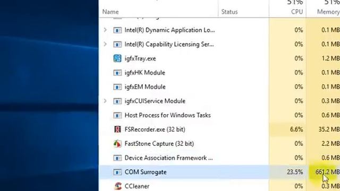Click the FSRecorder.exe icon
The width and height of the screenshot is (340, 191).
(x=117, y=129)
